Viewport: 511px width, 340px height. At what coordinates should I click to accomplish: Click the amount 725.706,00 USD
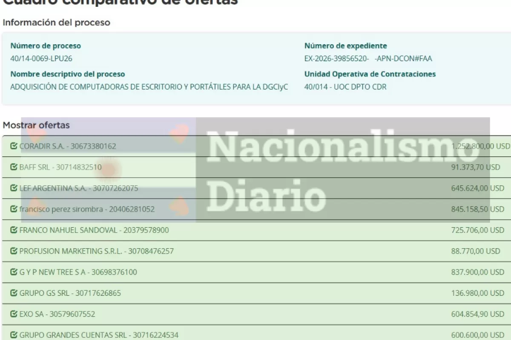tap(478, 230)
